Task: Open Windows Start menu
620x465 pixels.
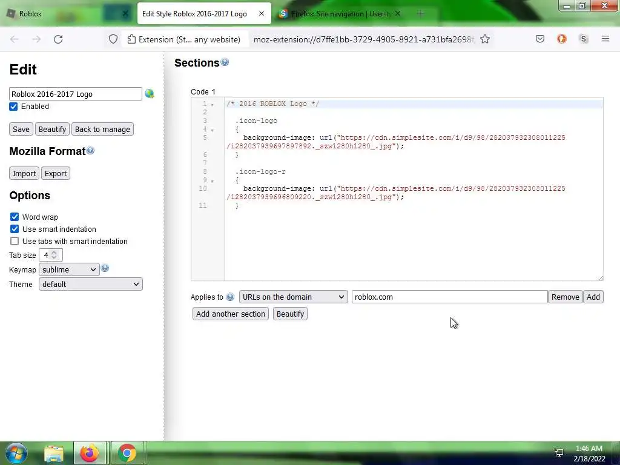Action: (16, 453)
